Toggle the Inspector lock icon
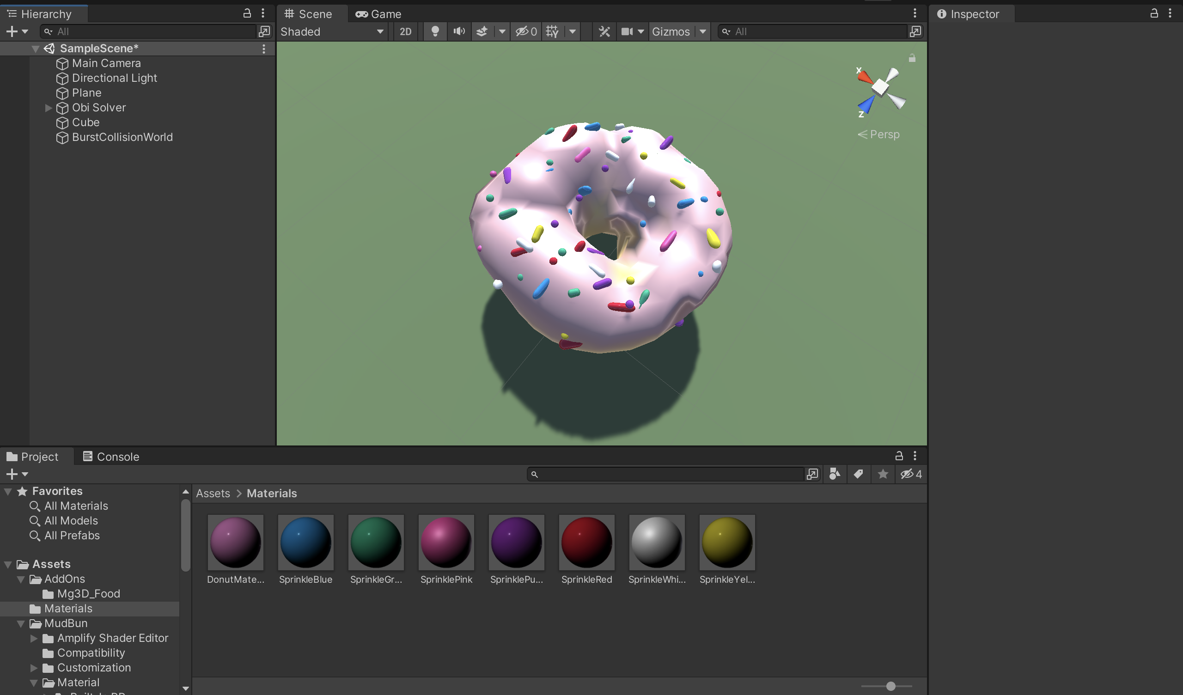This screenshot has height=695, width=1183. coord(1154,13)
